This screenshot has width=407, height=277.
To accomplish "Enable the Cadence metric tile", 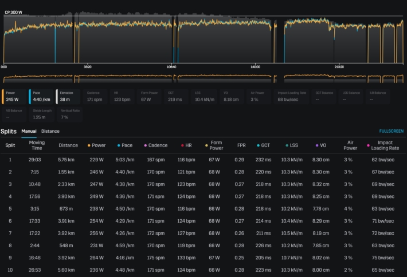I will pos(96,96).
